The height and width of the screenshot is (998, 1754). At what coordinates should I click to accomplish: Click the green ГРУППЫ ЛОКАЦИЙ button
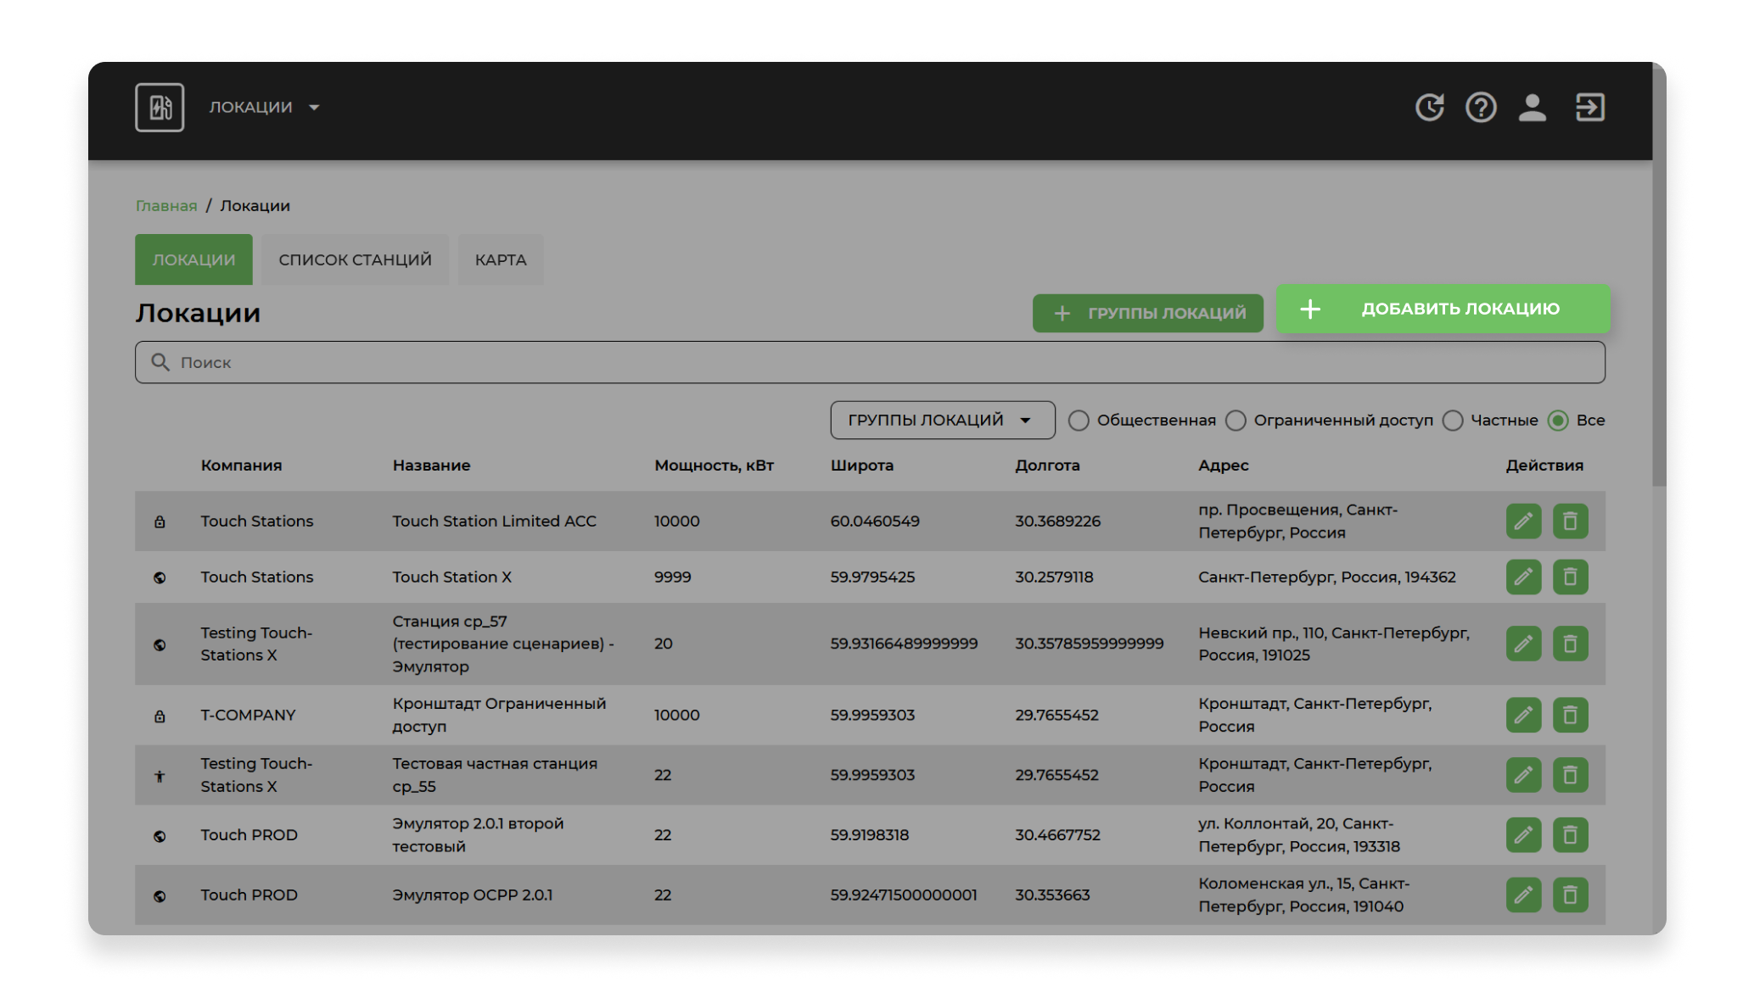[1147, 313]
